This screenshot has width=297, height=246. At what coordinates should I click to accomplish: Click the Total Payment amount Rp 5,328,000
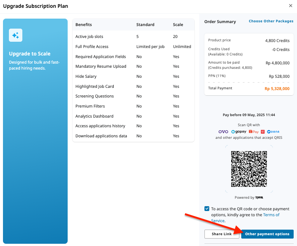coord(277,89)
